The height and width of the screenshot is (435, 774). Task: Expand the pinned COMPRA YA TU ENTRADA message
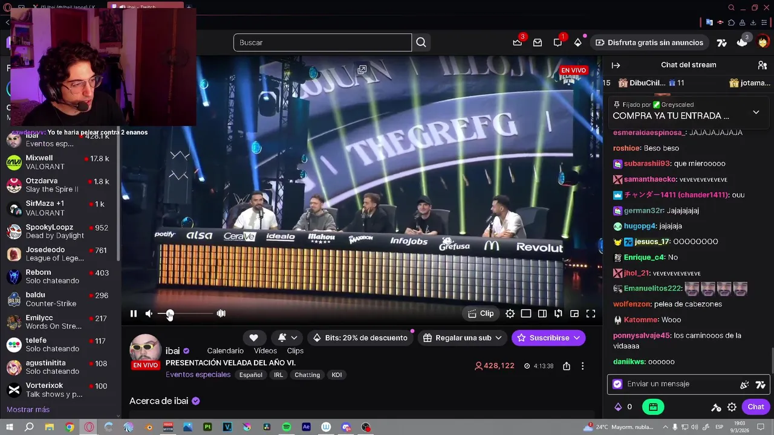(756, 112)
